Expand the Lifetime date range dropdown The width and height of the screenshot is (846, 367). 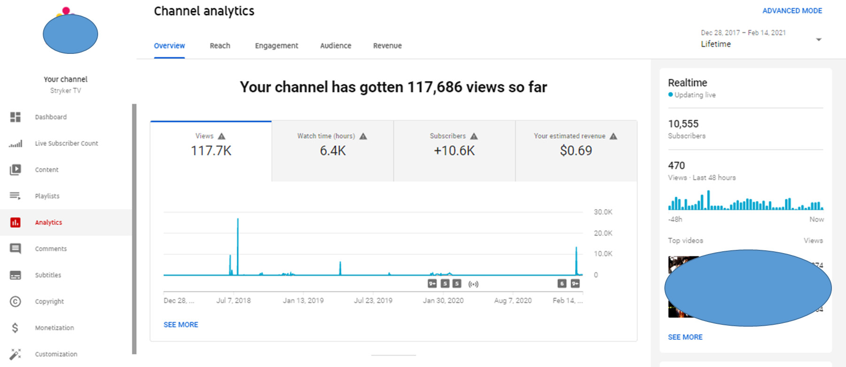coord(818,40)
